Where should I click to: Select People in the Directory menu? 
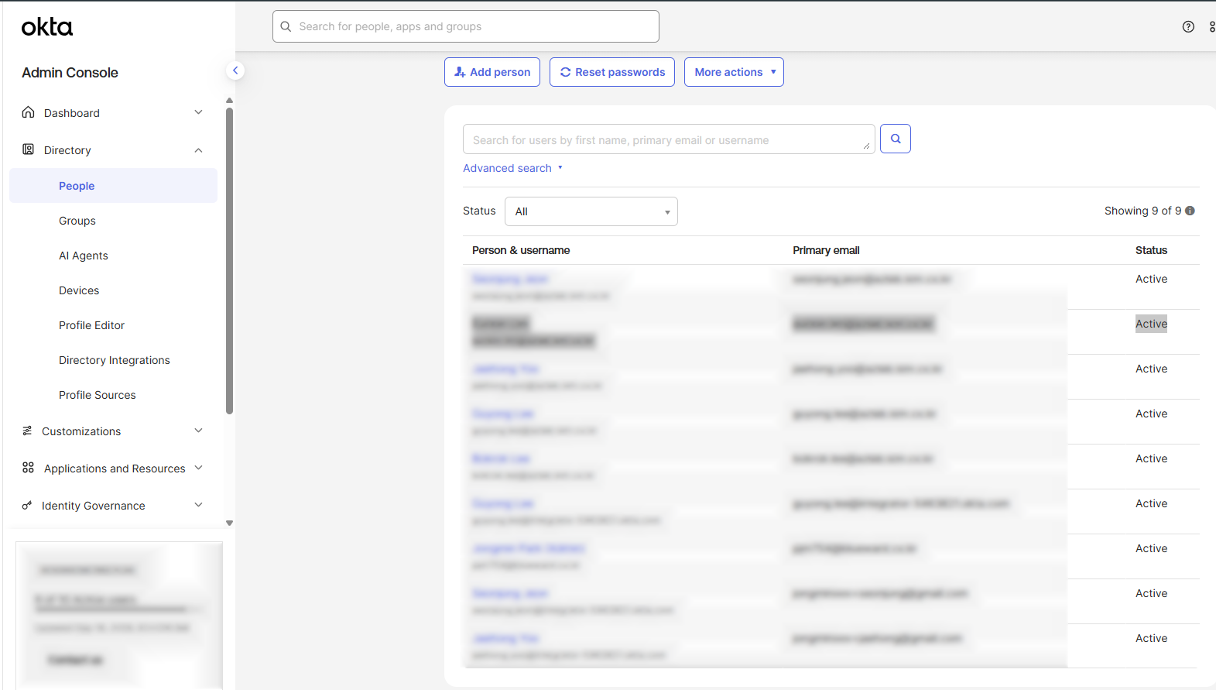click(x=113, y=186)
